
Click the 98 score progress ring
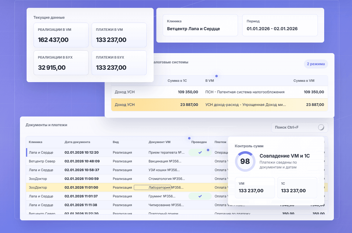[245, 161]
